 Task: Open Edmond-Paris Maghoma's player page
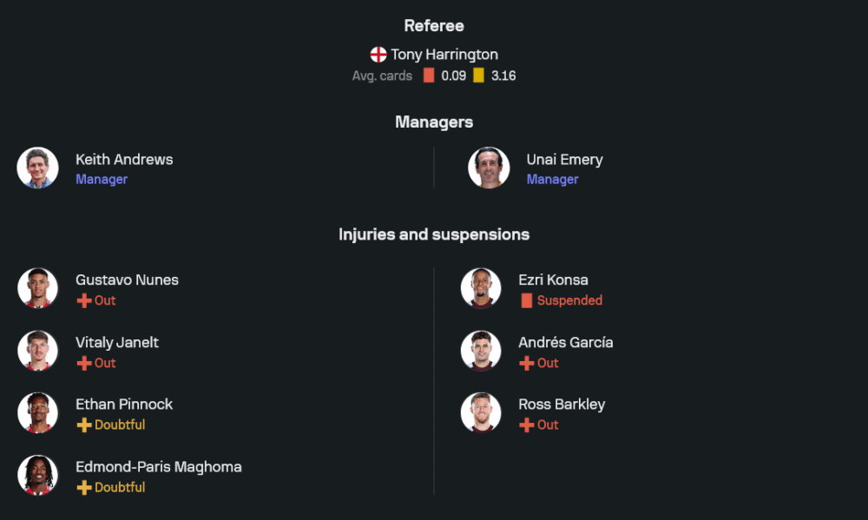coord(159,467)
